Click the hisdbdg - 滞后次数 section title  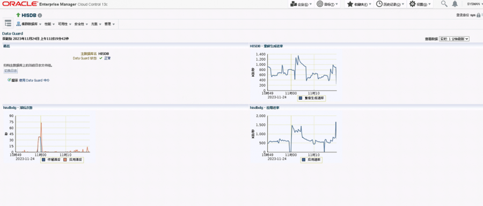click(x=18, y=108)
